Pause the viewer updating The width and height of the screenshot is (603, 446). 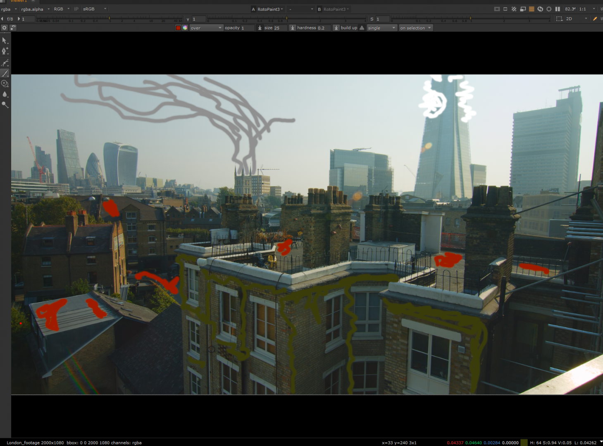558,9
